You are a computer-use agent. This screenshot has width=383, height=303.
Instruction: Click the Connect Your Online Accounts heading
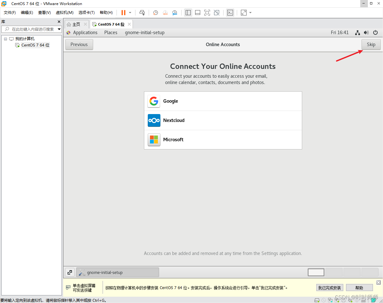[223, 66]
